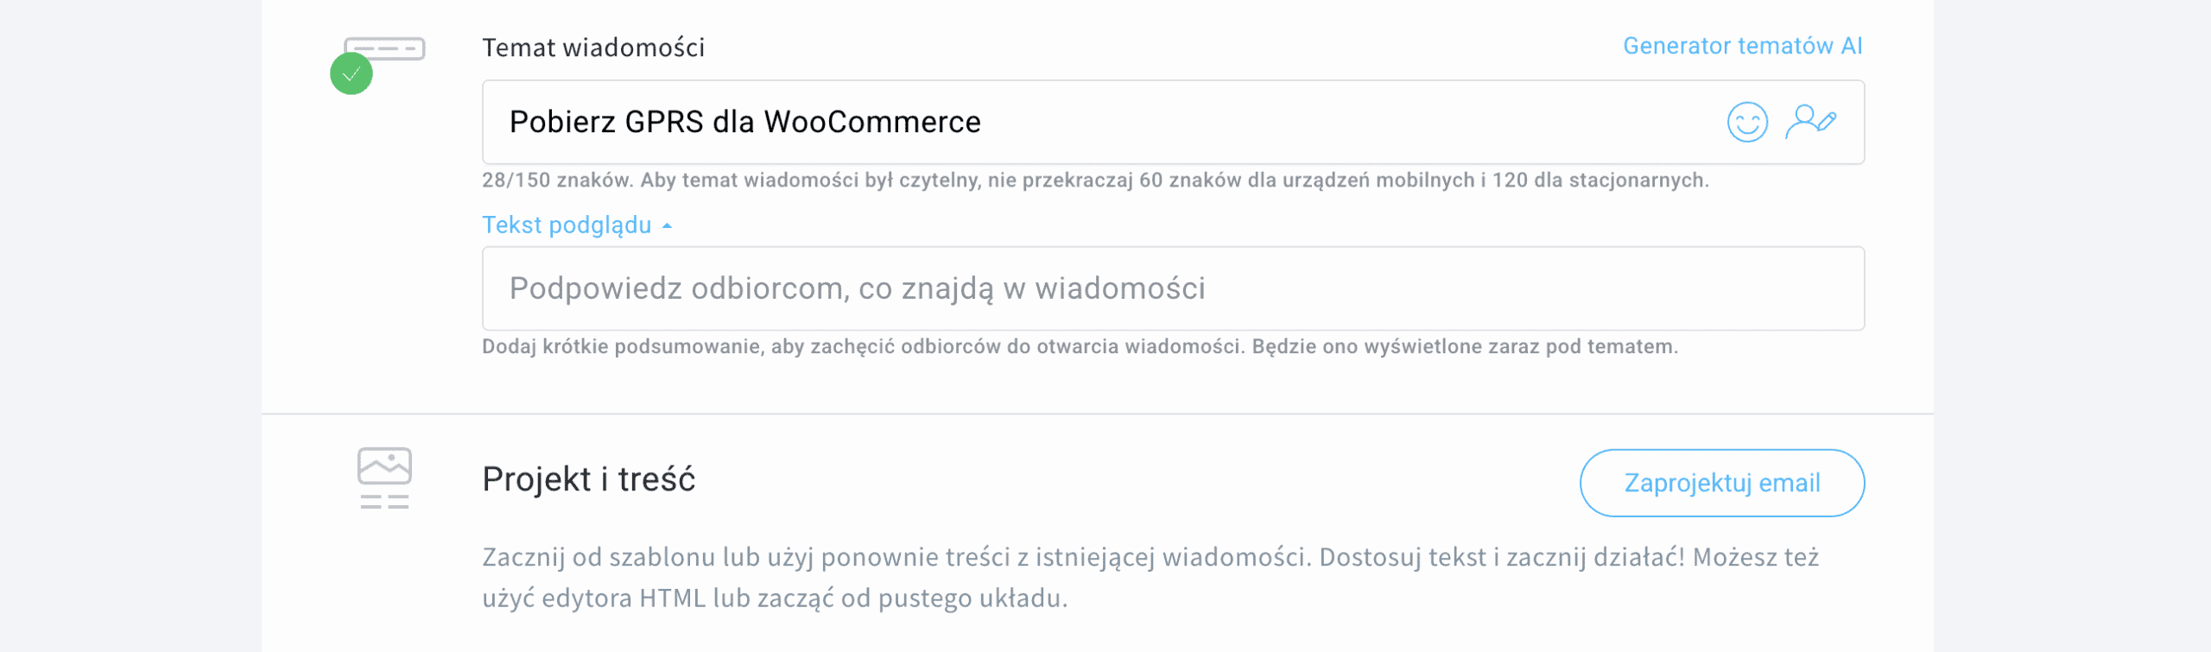
Task: Toggle the "Tekst podglądu" section
Action: click(567, 225)
